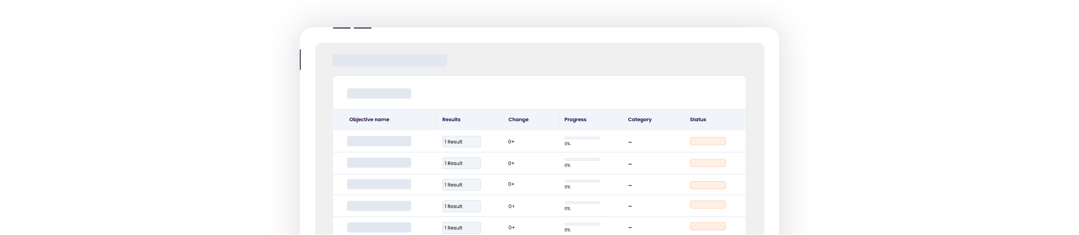Click the Status column header
This screenshot has width=1079, height=235.
point(698,119)
